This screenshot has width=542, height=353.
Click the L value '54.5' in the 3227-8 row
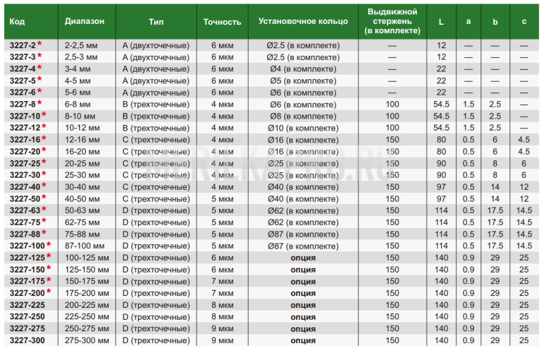point(442,104)
